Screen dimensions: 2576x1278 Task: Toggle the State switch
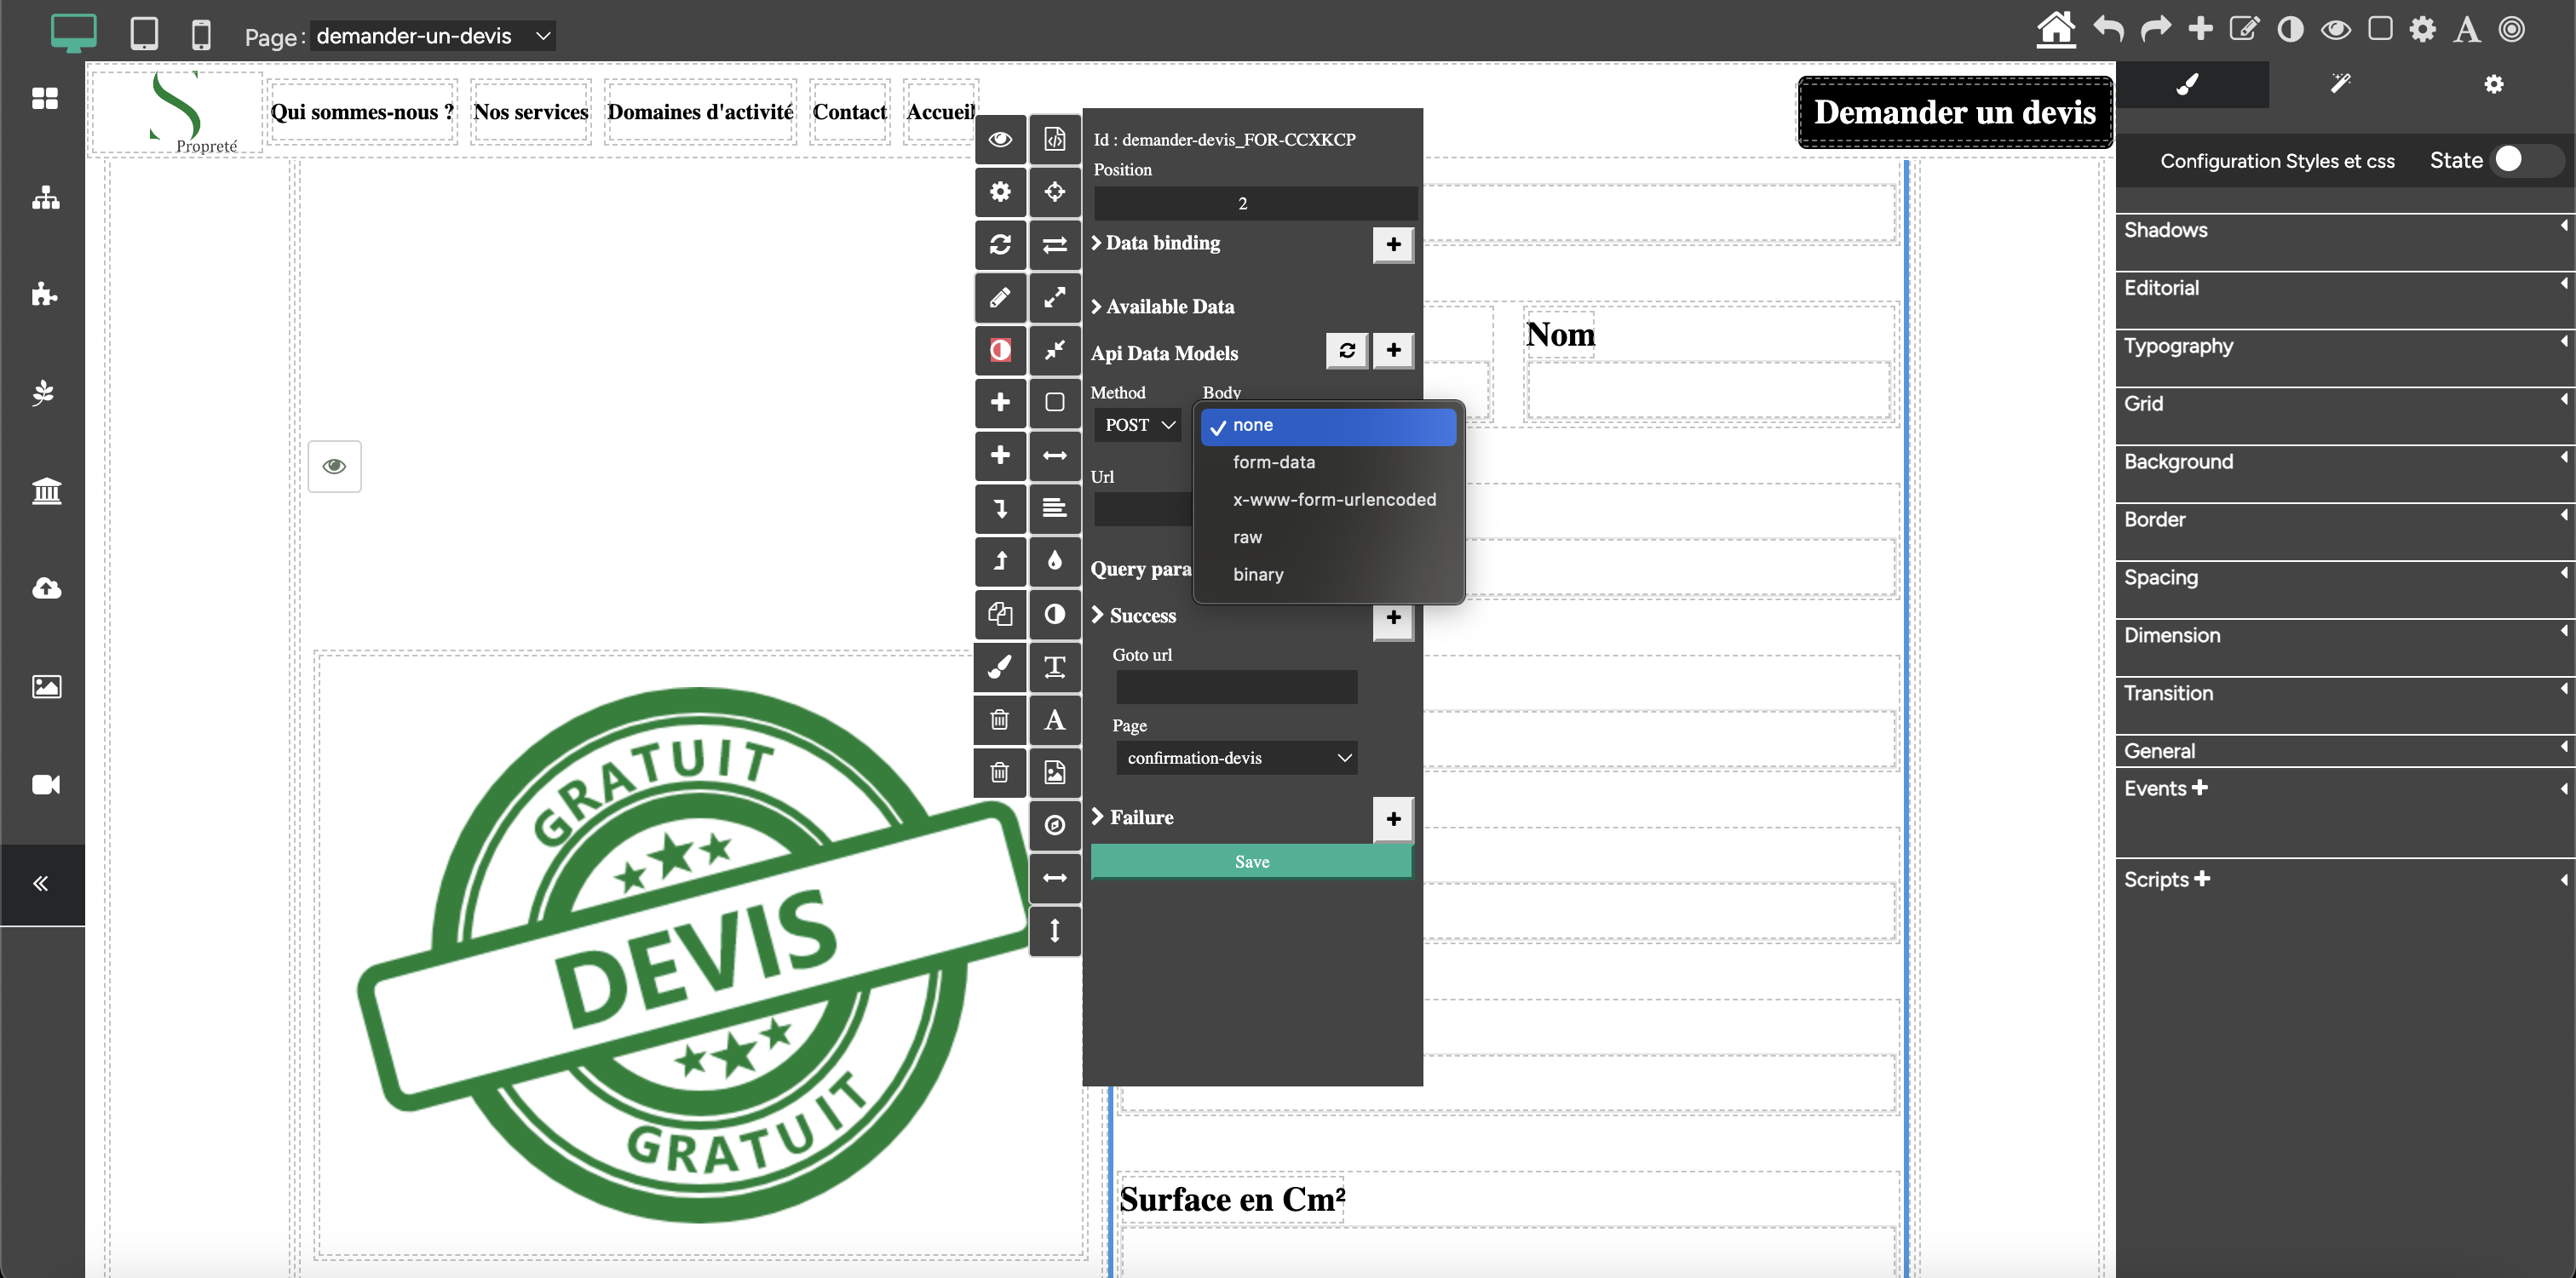[2527, 160]
